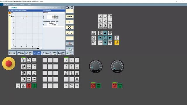Click the cursor up arrow key
The image size is (187, 105).
coord(105,33)
